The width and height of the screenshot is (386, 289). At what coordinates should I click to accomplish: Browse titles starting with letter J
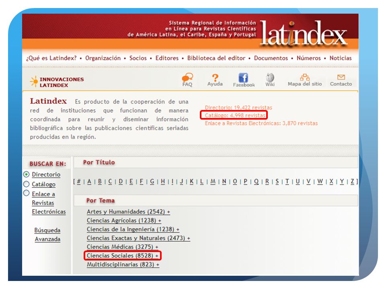click(x=181, y=181)
